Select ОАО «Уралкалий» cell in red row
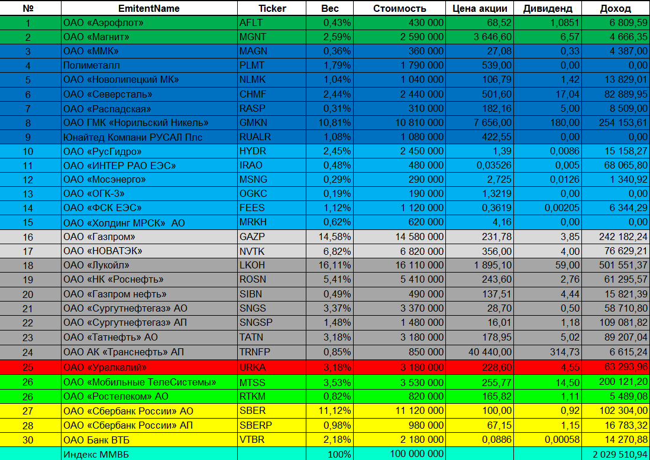Image resolution: width=650 pixels, height=460 pixels. tap(149, 367)
